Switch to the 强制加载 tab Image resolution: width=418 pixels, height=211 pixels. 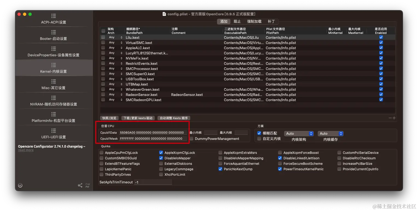pos(254,21)
